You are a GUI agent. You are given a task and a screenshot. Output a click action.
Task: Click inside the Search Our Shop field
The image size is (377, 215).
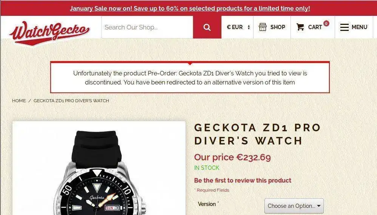147,27
